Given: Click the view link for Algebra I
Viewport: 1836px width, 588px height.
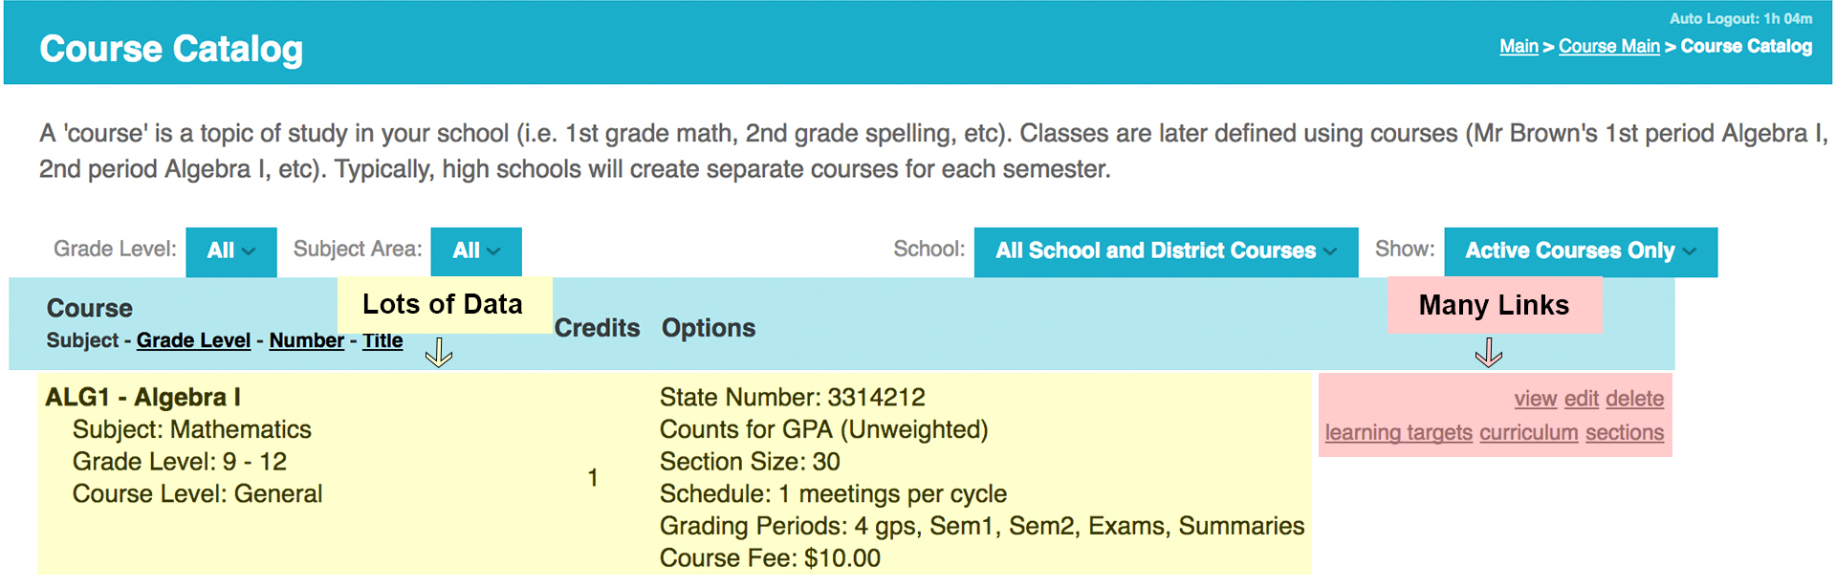Looking at the screenshot, I should pyautogui.click(x=1536, y=399).
